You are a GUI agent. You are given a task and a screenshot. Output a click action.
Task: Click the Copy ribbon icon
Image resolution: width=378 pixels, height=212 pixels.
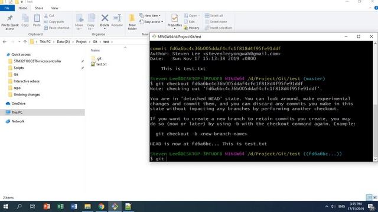pyautogui.click(x=25, y=21)
